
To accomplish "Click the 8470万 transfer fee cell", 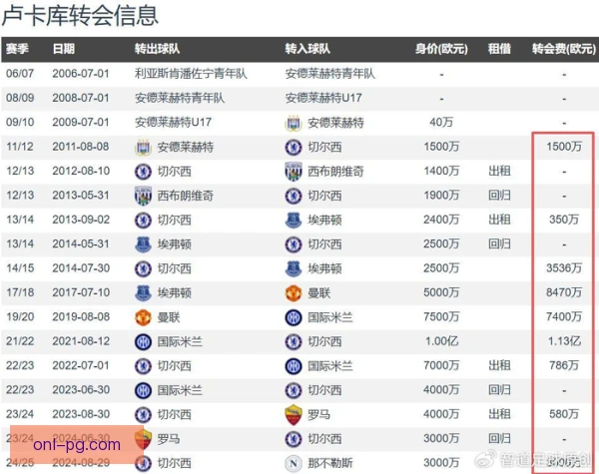I will (x=564, y=292).
